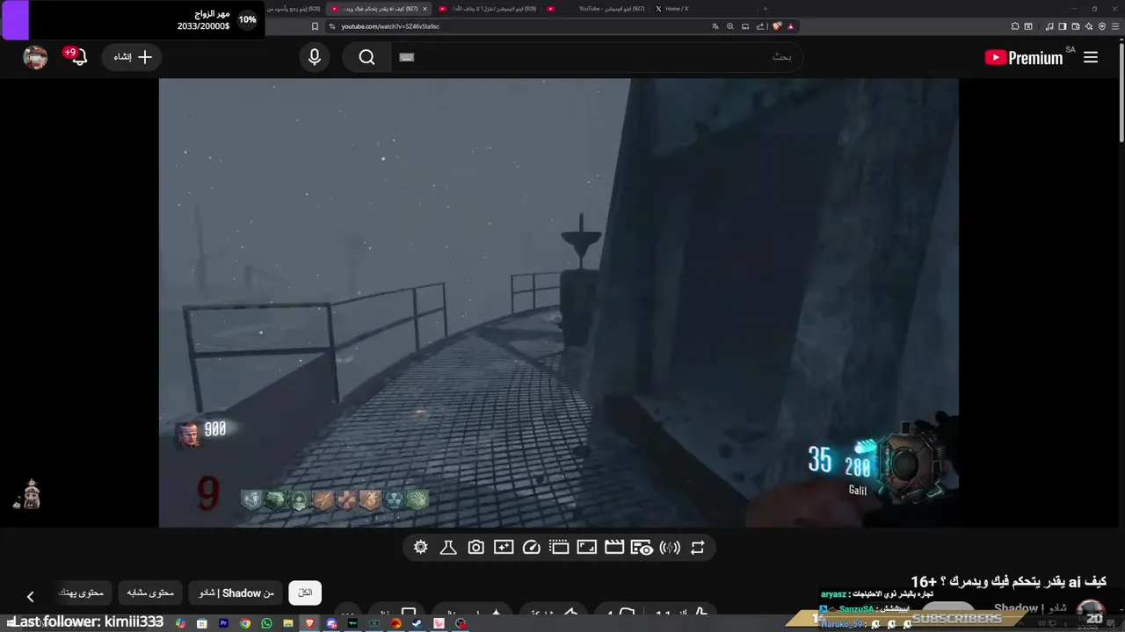The width and height of the screenshot is (1125, 632).
Task: Click the flask experiments icon
Action: pyautogui.click(x=448, y=548)
